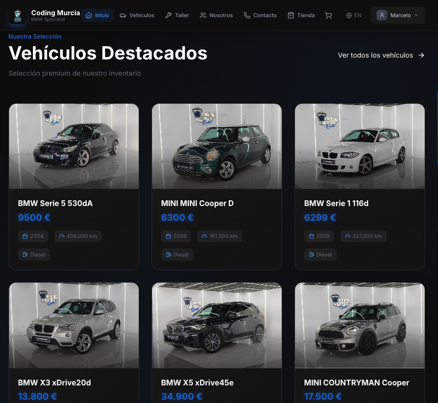Click the car icon beside Vehículos
The height and width of the screenshot is (403, 438).
123,15
